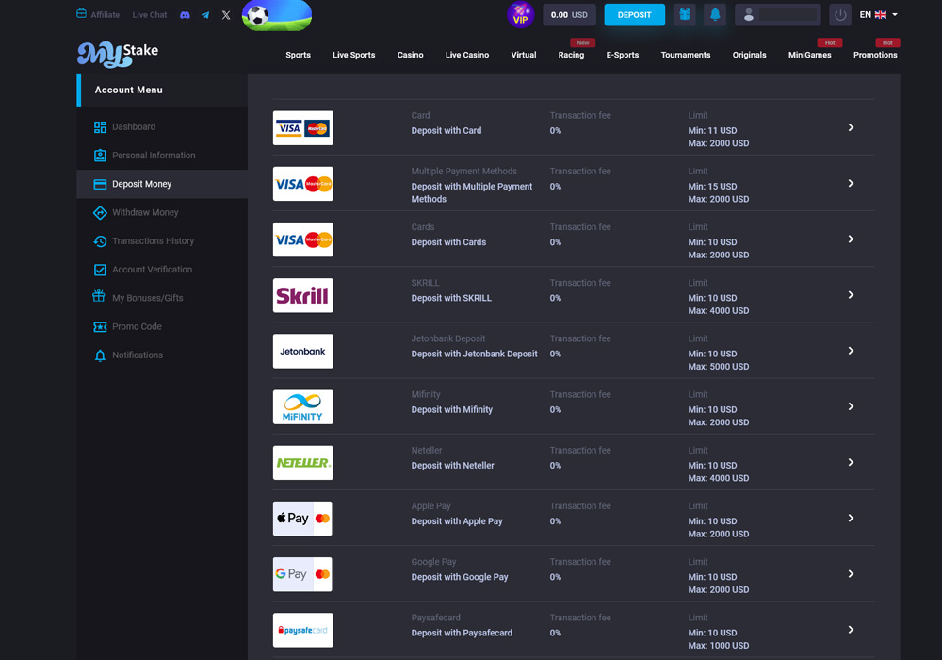Screen dimensions: 942x660
Task: Click the X (Twitter) icon
Action: point(226,15)
